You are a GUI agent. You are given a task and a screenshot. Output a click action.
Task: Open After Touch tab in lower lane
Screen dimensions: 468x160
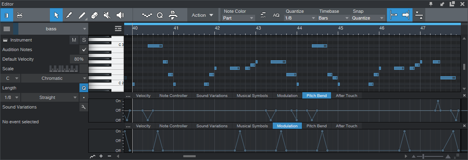[x=346, y=126]
